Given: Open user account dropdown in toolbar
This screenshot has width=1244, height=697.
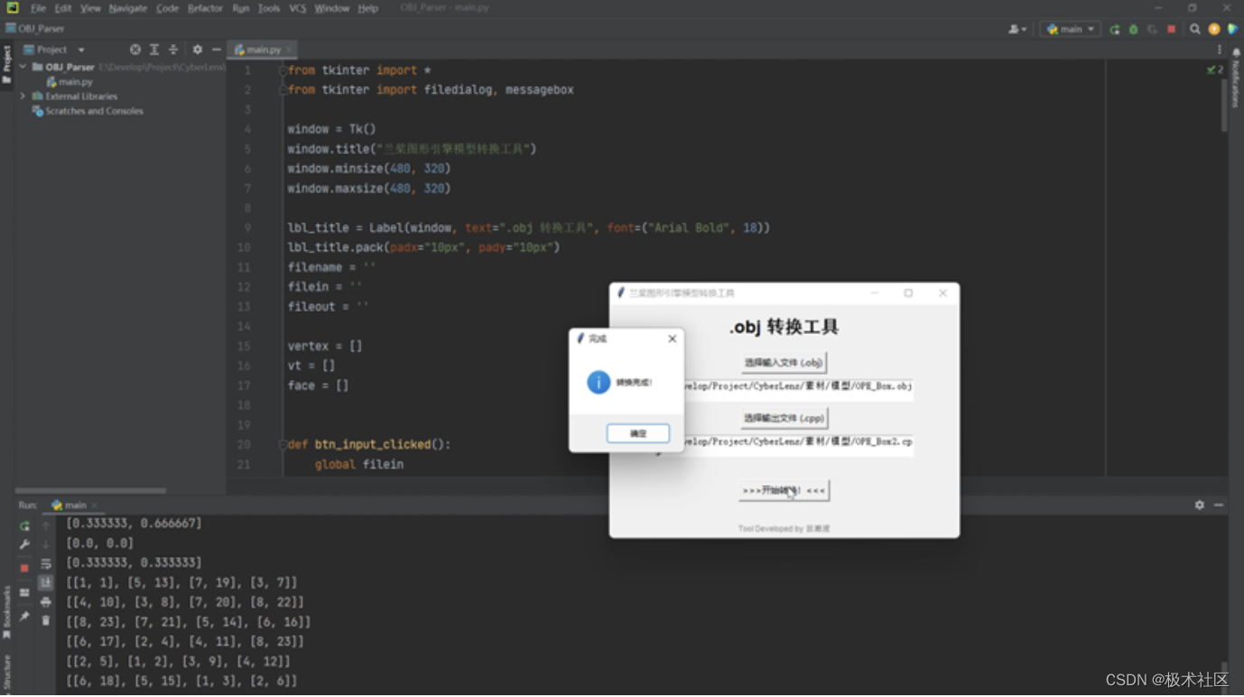Looking at the screenshot, I should pyautogui.click(x=1017, y=29).
